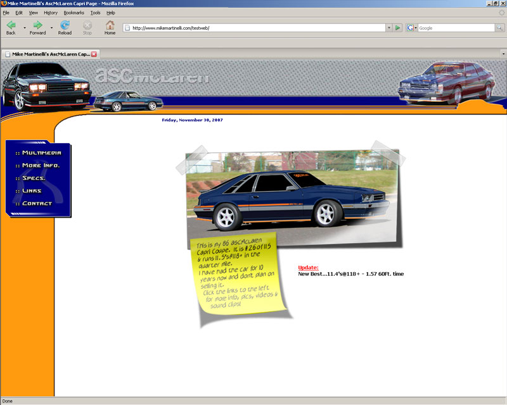Reload the current page
This screenshot has width=507, height=405.
tap(65, 27)
